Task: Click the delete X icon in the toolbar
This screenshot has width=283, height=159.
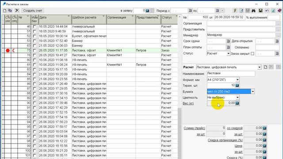Action: [17, 11]
